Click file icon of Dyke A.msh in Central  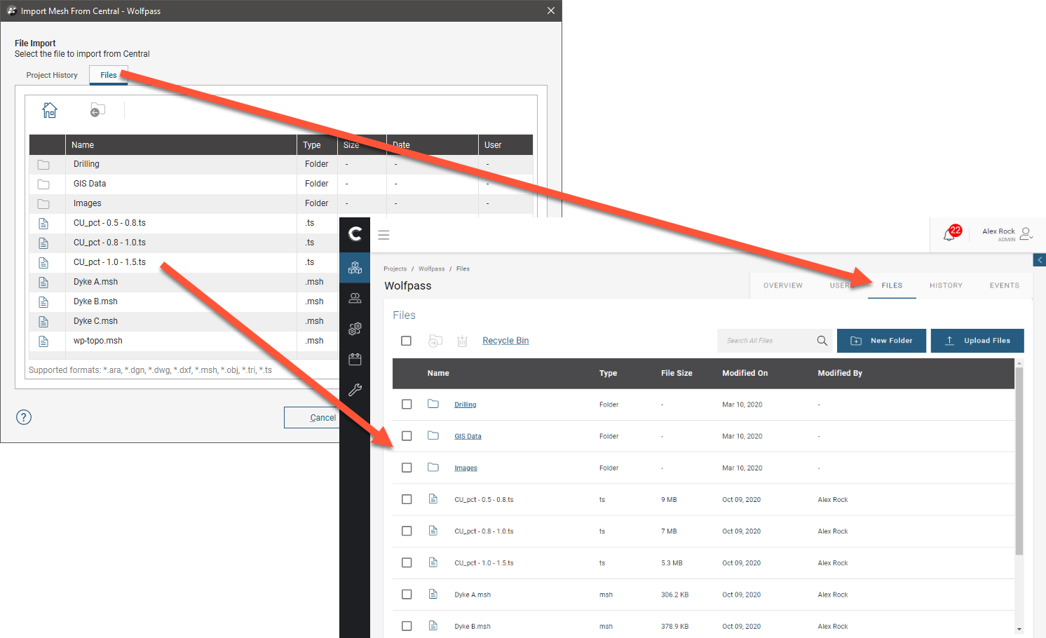433,594
